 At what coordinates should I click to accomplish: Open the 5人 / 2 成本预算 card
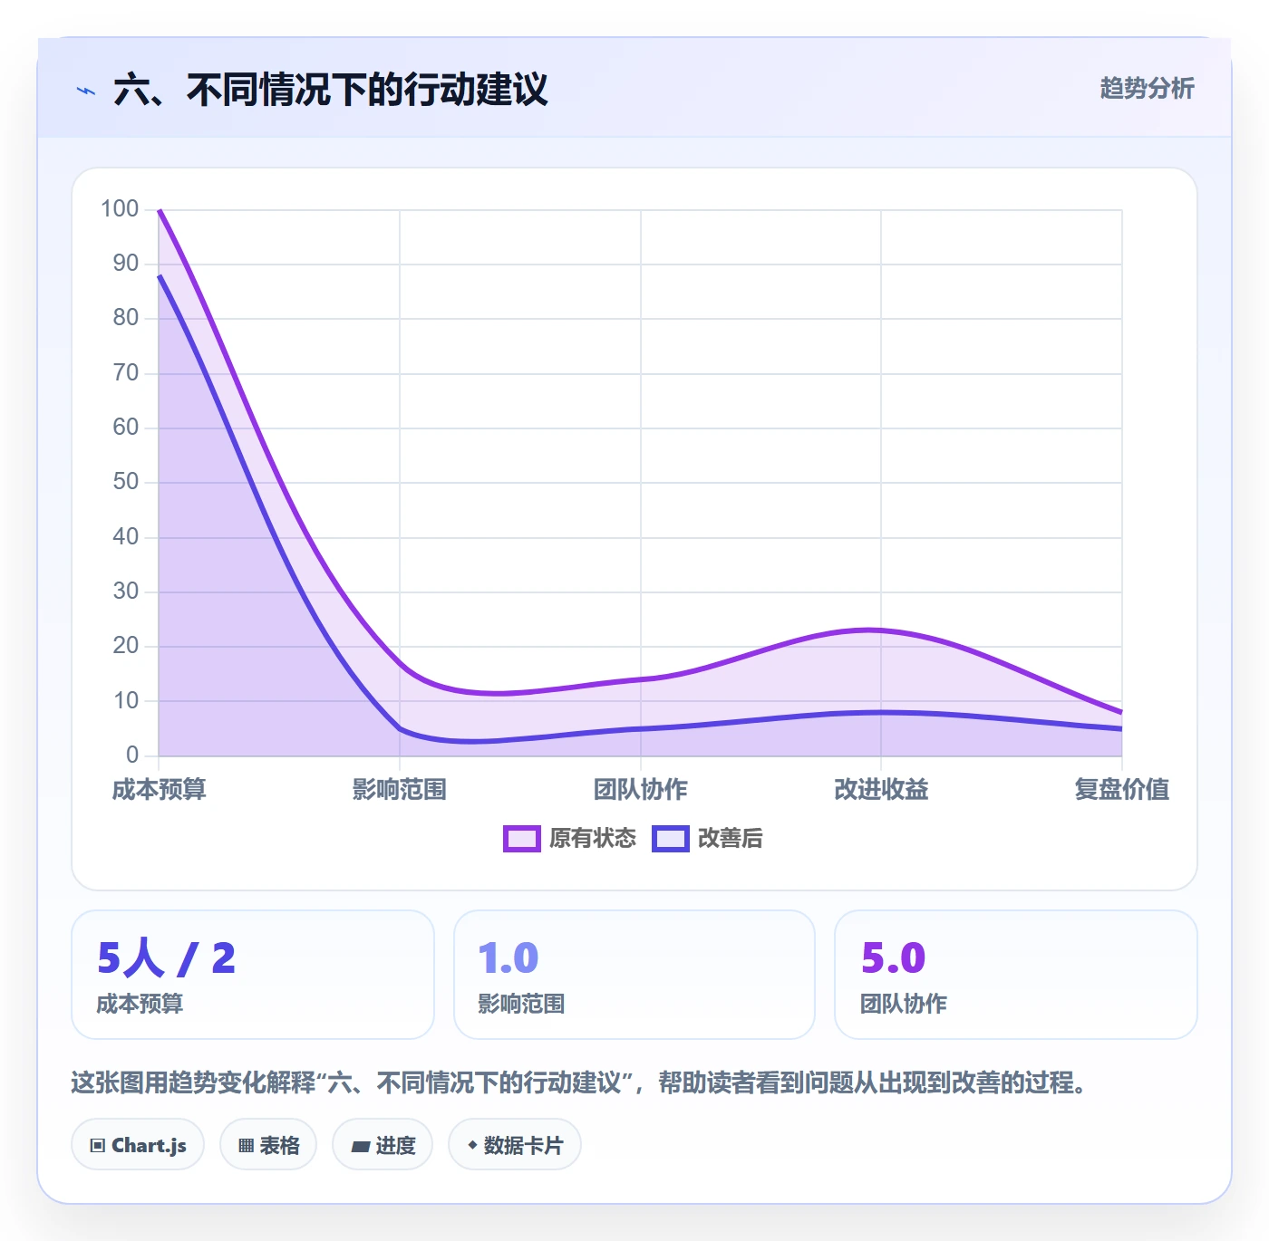click(253, 975)
